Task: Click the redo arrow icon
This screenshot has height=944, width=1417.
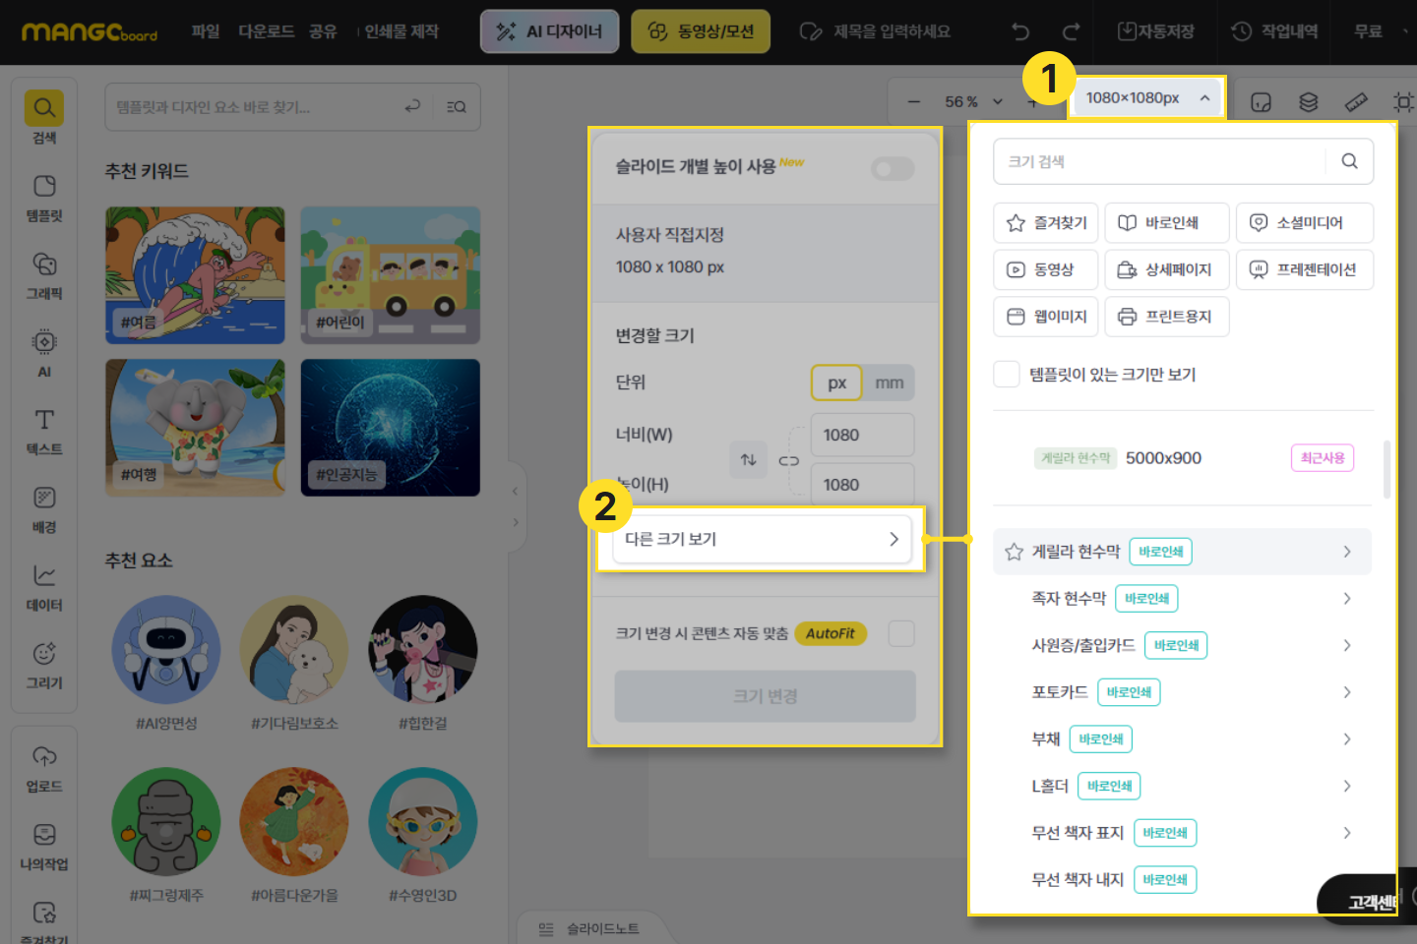Action: coord(1072,31)
